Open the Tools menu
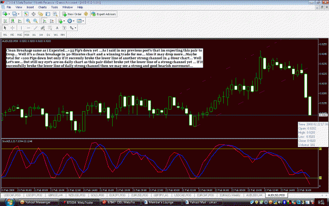This screenshot has height=206, width=329. point(55,7)
